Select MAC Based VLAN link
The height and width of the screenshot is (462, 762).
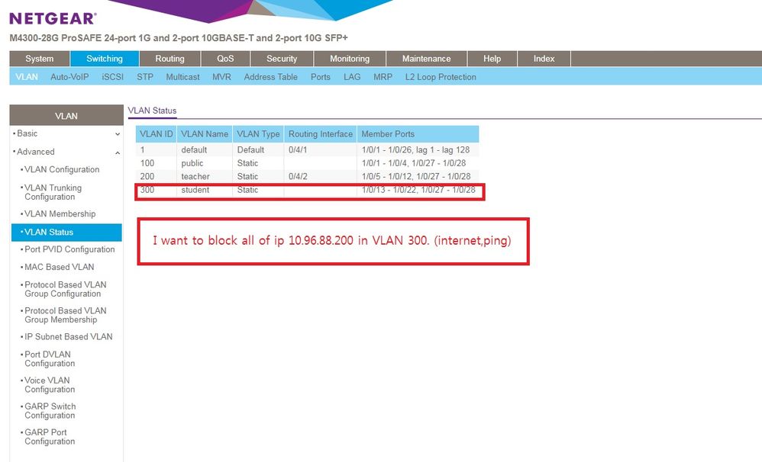[x=59, y=267]
